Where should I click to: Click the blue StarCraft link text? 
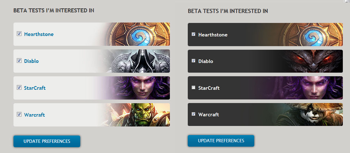click(35, 88)
